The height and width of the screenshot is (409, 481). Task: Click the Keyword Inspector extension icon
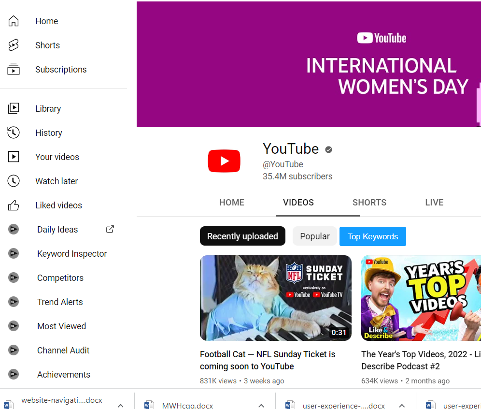[x=14, y=253]
